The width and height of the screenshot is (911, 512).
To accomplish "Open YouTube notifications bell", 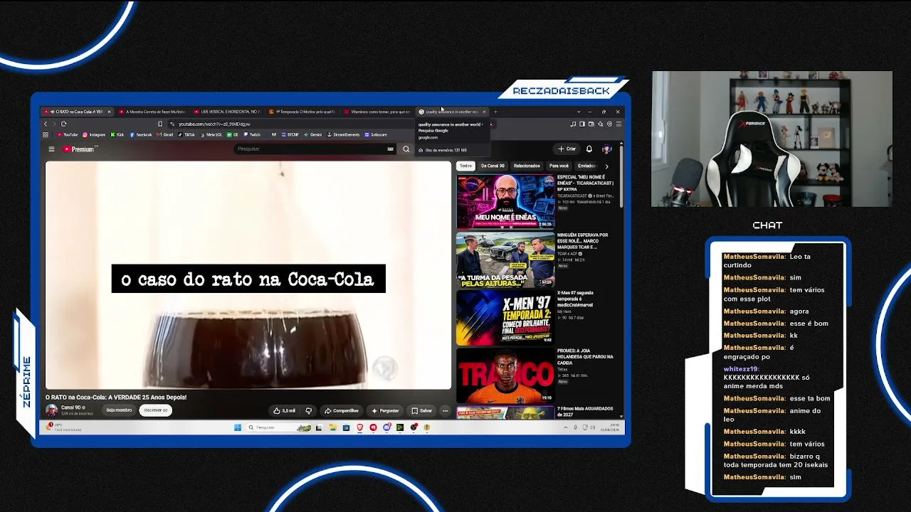I will 589,149.
